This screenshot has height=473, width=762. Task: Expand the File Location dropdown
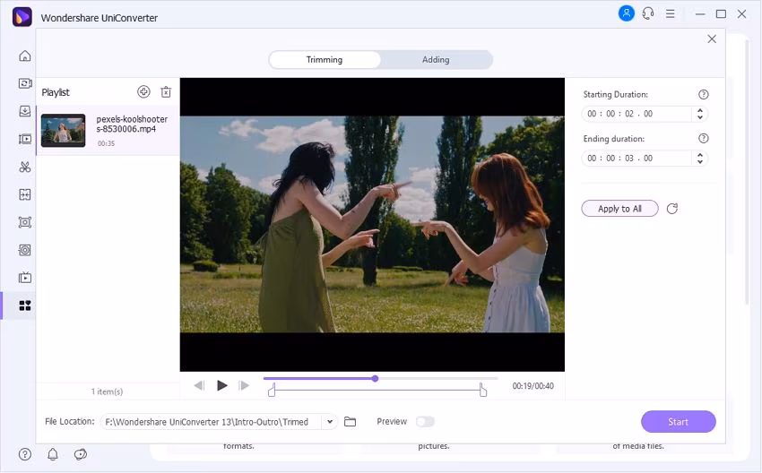330,422
